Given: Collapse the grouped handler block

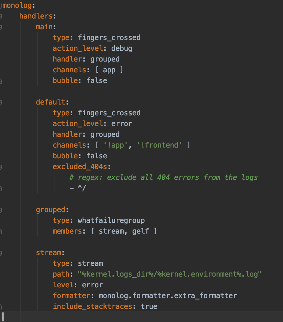Looking at the screenshot, I should coord(2,209).
